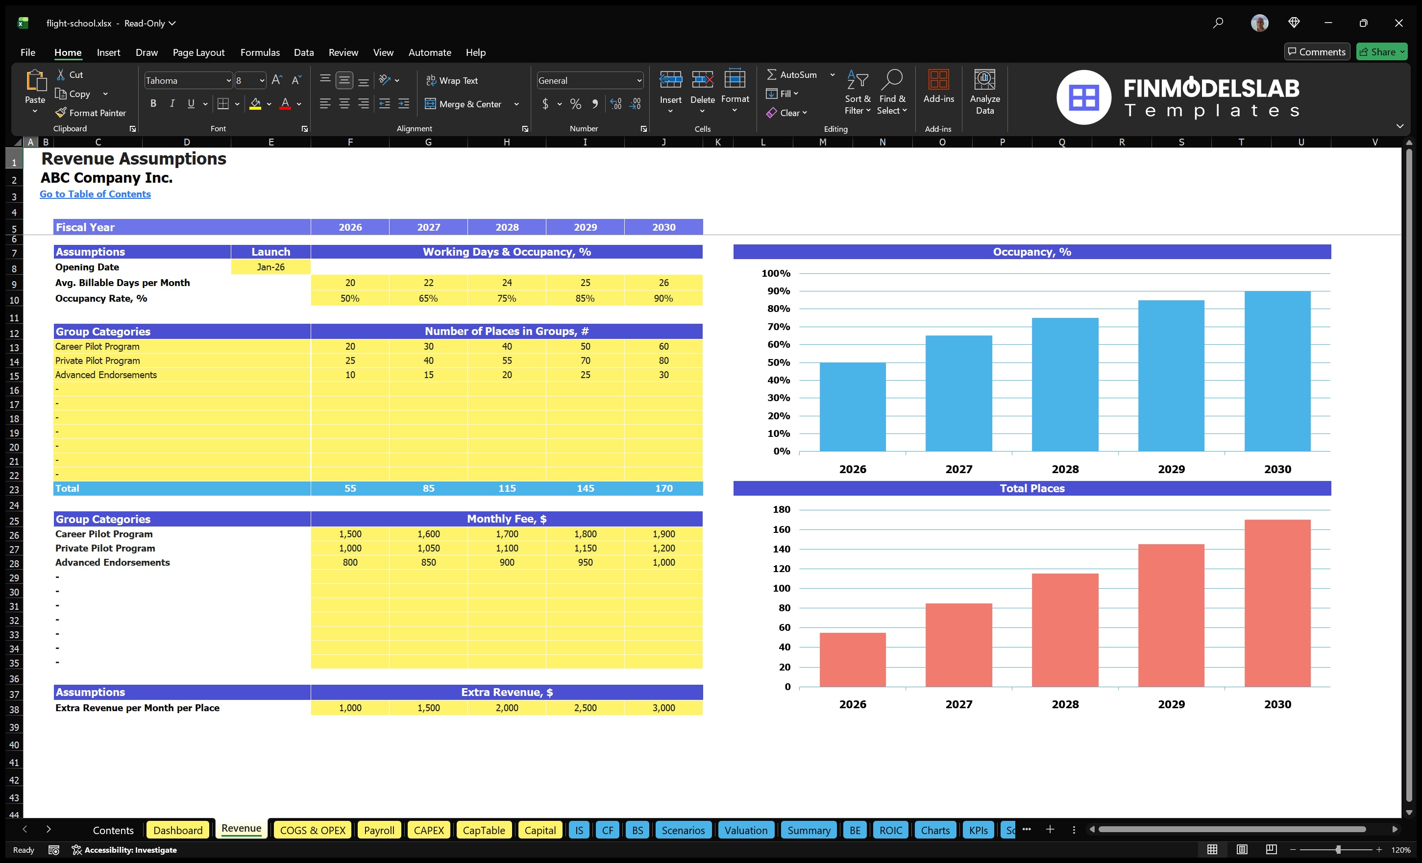
Task: Click the Find & Select icon
Action: click(892, 92)
